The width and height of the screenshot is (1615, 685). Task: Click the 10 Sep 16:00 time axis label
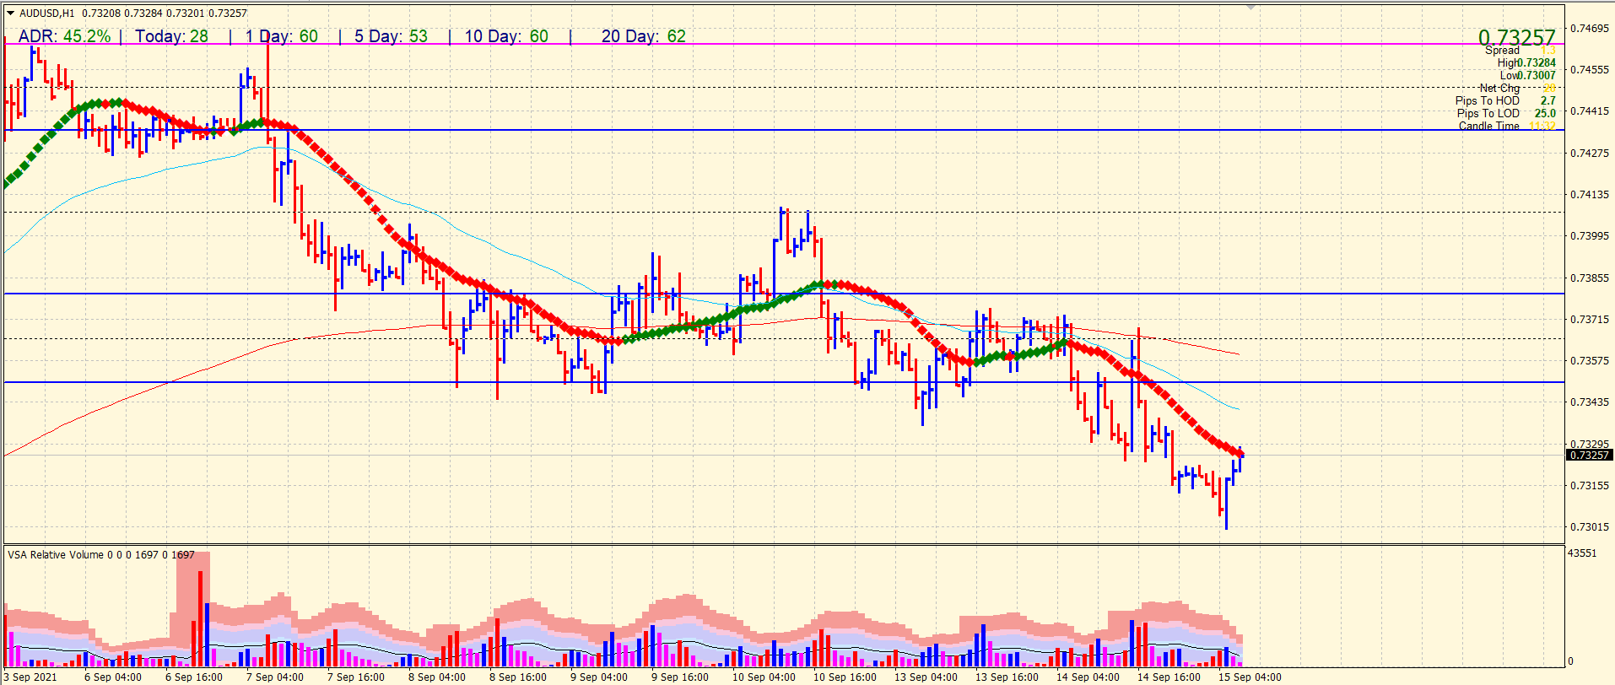(845, 677)
